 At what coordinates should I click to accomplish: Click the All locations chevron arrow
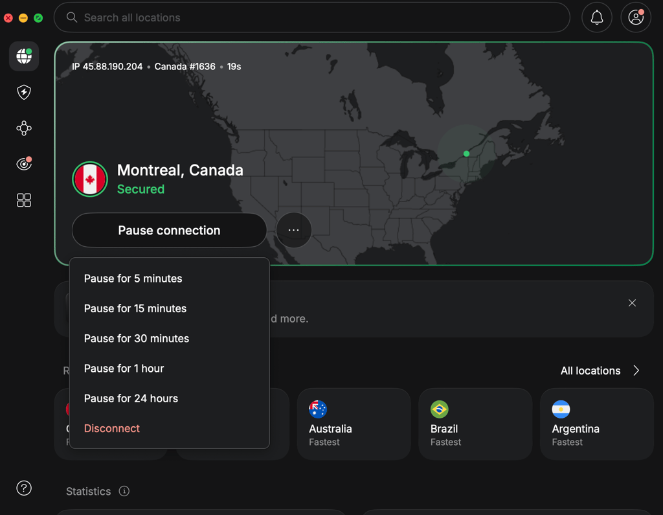(636, 371)
